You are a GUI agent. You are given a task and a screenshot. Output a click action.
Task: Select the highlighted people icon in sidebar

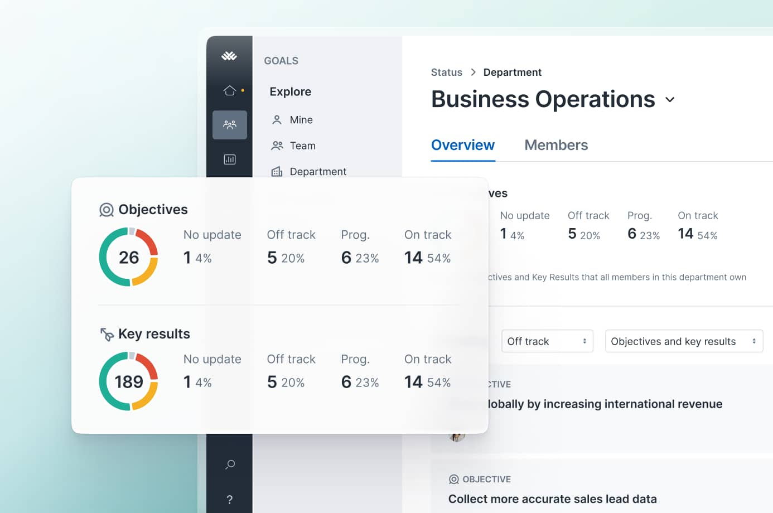(x=229, y=125)
